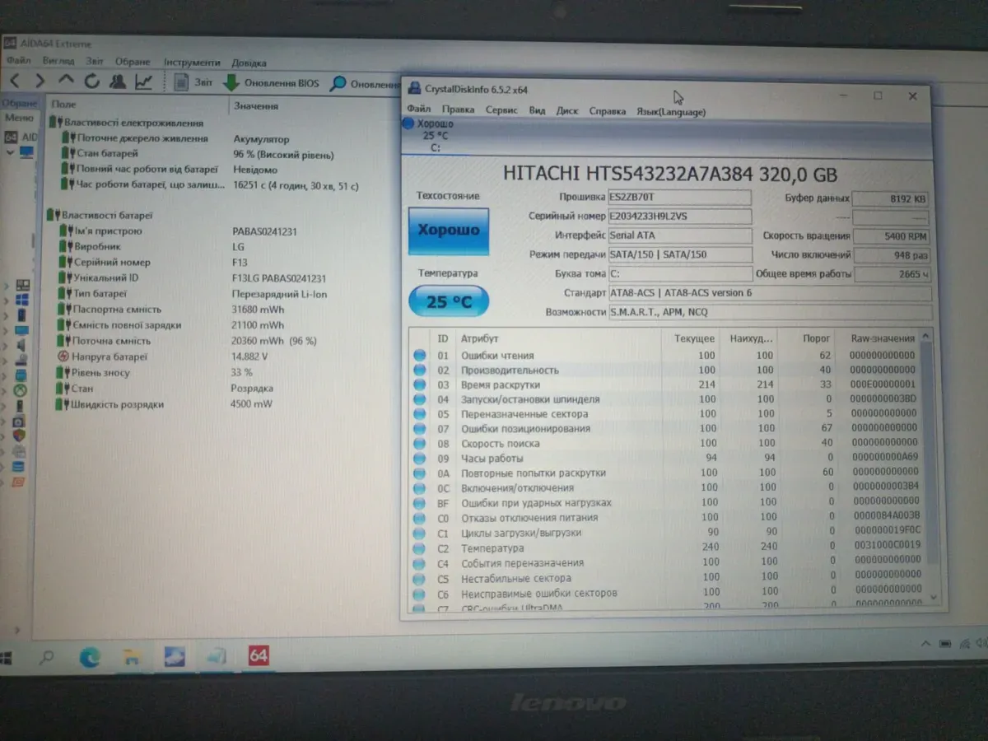988x741 pixels.
Task: Open the Інструменти menu in AIDA64
Action: coord(192,63)
